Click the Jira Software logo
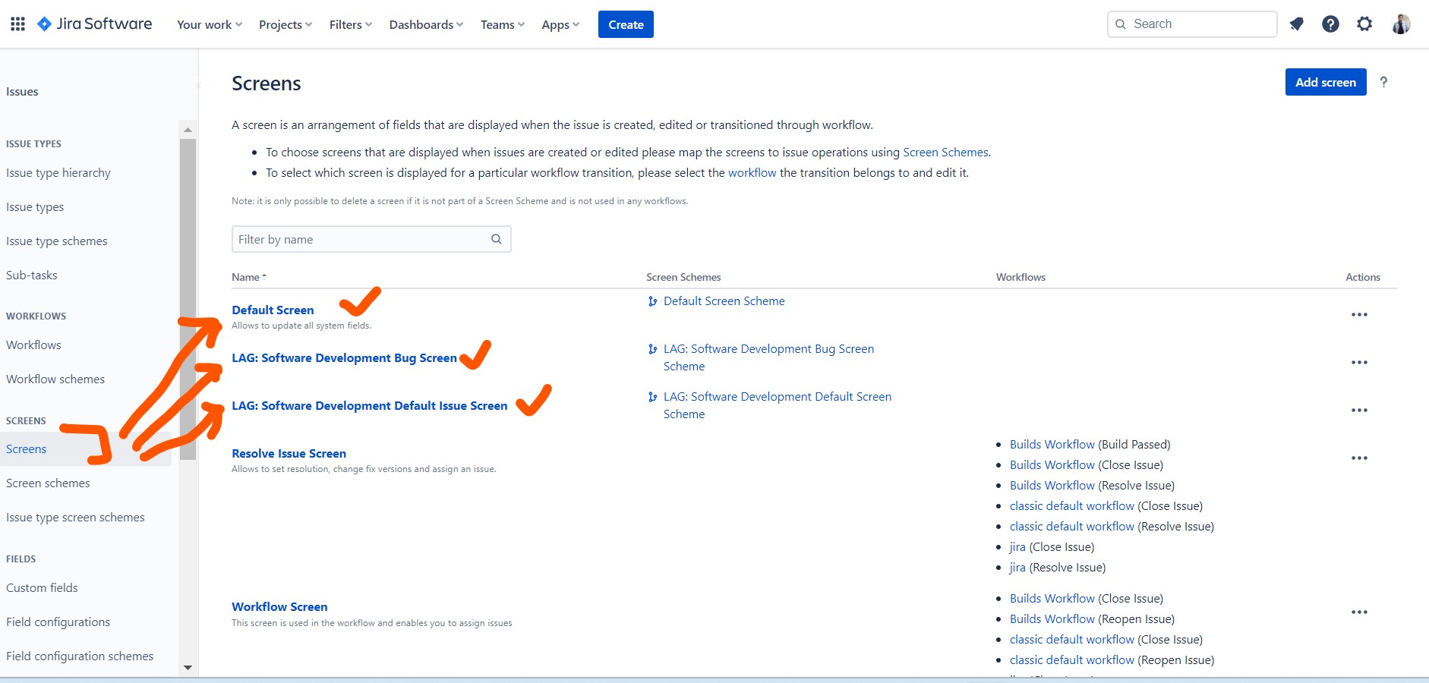This screenshot has height=683, width=1429. pos(95,24)
